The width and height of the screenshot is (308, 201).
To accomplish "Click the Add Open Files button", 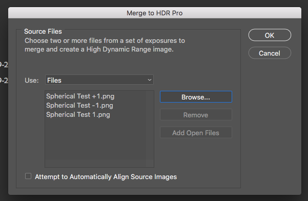I will click(x=196, y=133).
